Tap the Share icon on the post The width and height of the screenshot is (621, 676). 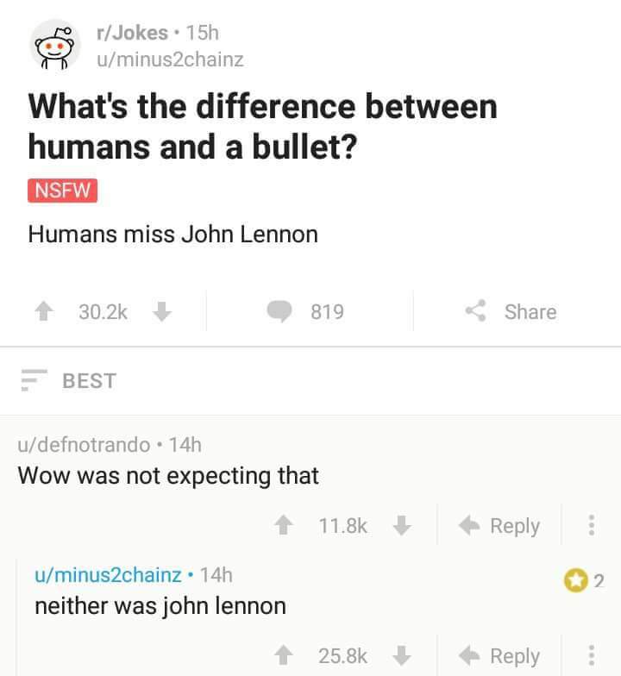[476, 310]
